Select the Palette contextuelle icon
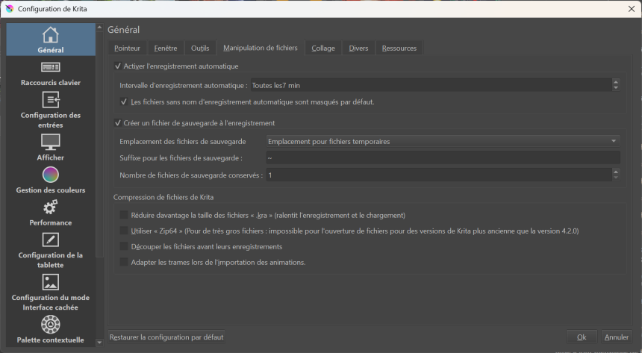642x353 pixels. (50, 325)
